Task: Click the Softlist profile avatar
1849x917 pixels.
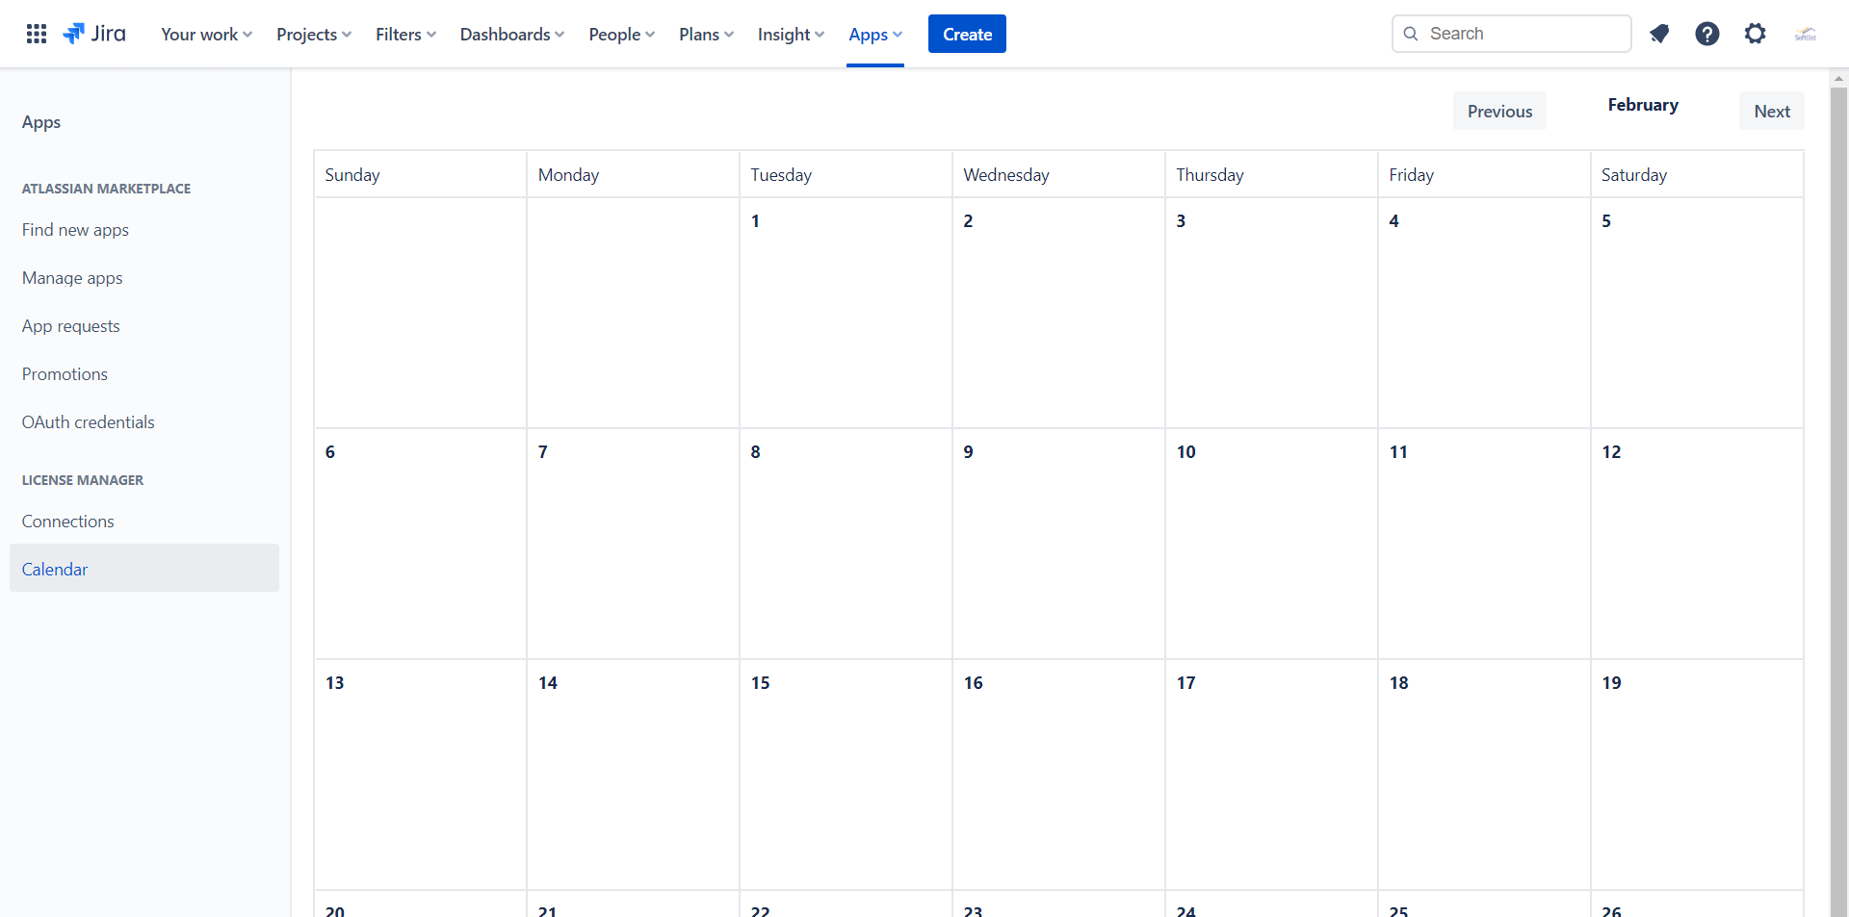Action: point(1808,34)
